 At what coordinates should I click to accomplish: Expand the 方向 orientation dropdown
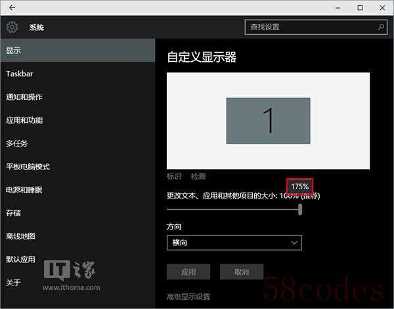[234, 243]
